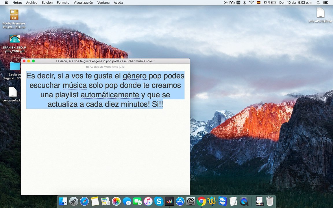The height and width of the screenshot is (208, 333).
Task: Select contraseña.txt file on desktop
Action: tap(12, 94)
